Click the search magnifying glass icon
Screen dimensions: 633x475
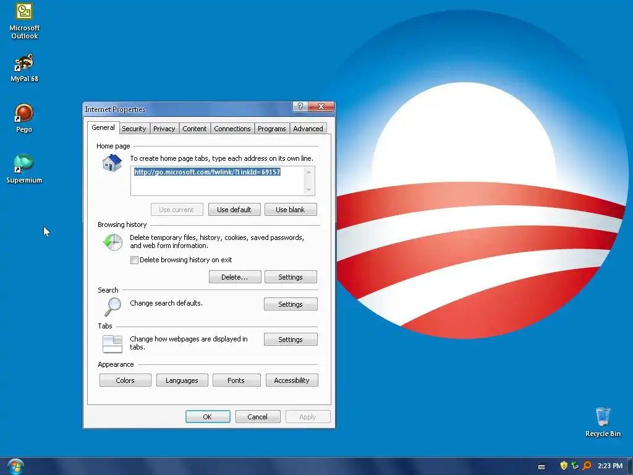point(113,307)
